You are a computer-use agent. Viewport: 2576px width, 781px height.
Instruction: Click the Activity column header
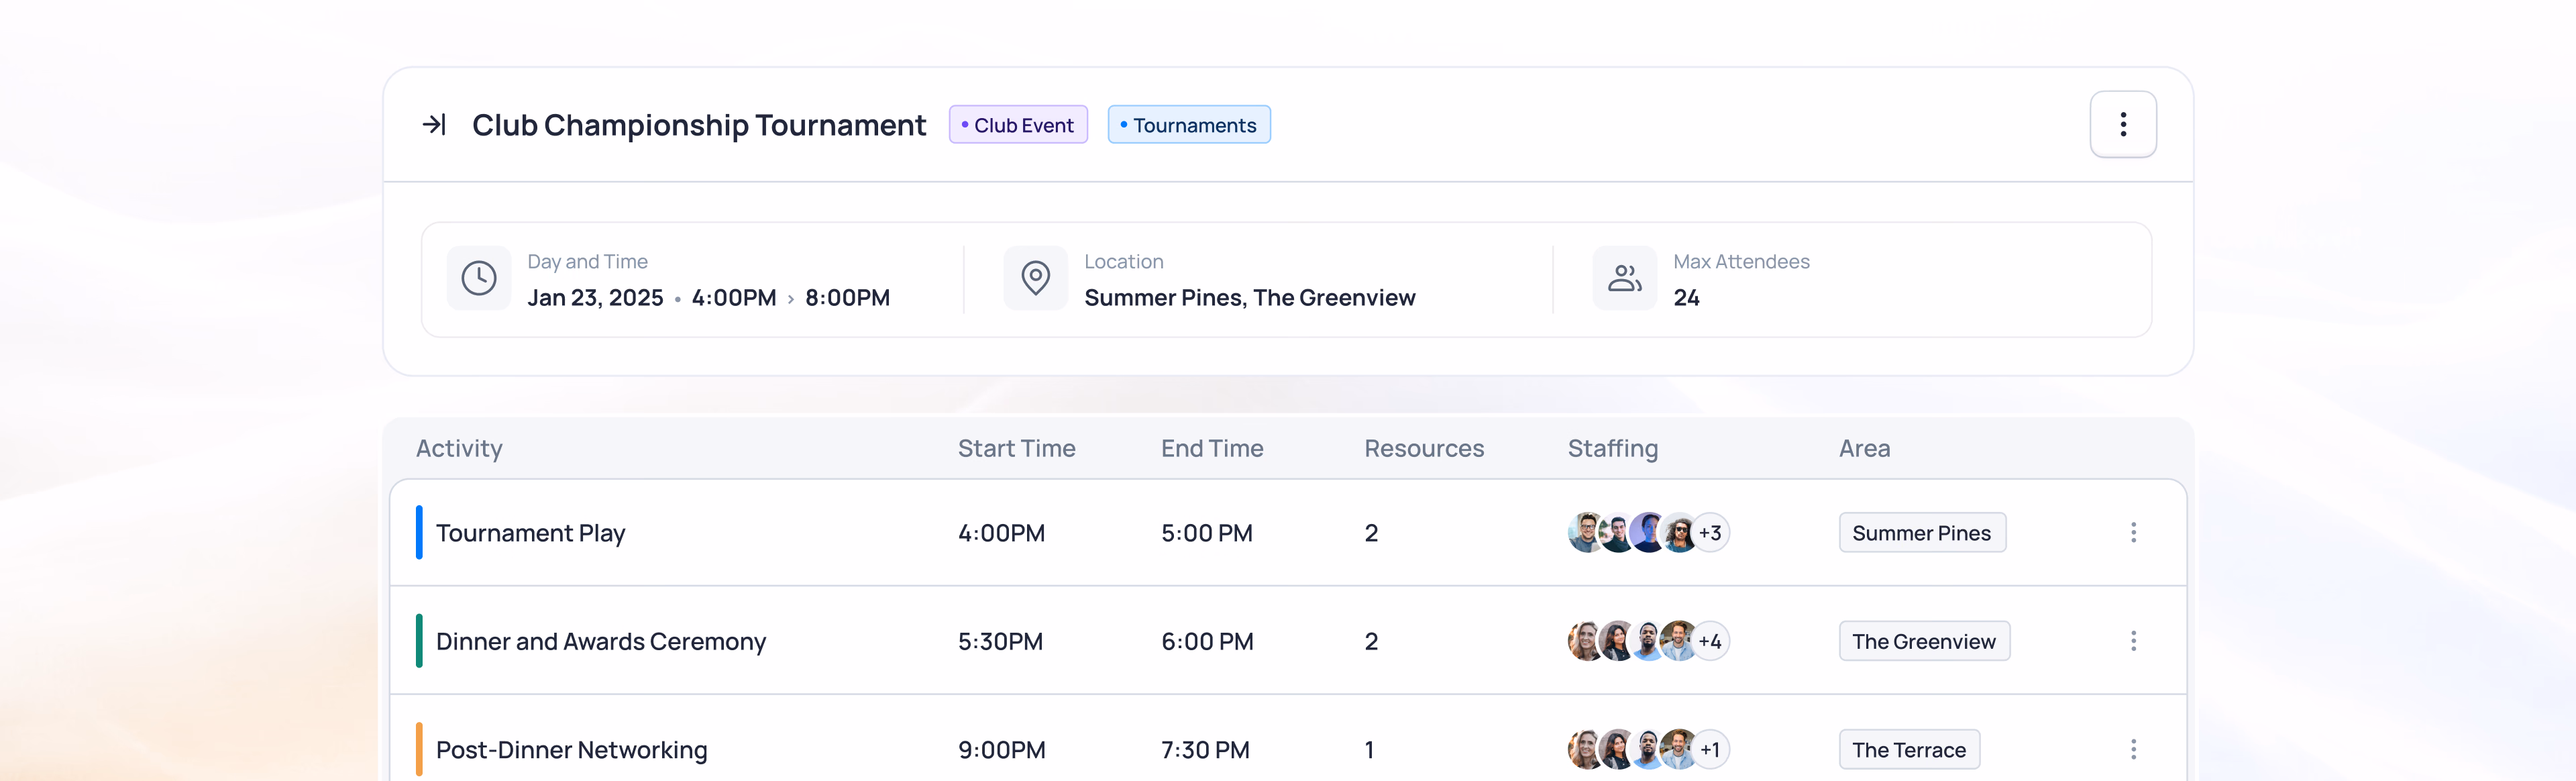(459, 448)
